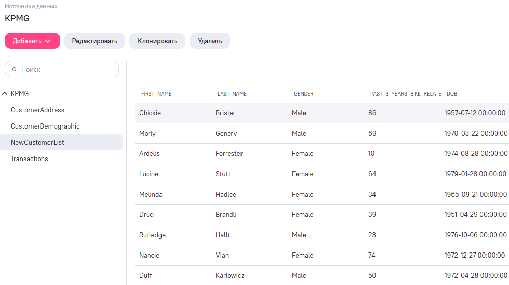This screenshot has height=285, width=509.
Task: Click the DOB column header
Action: [x=452, y=94]
